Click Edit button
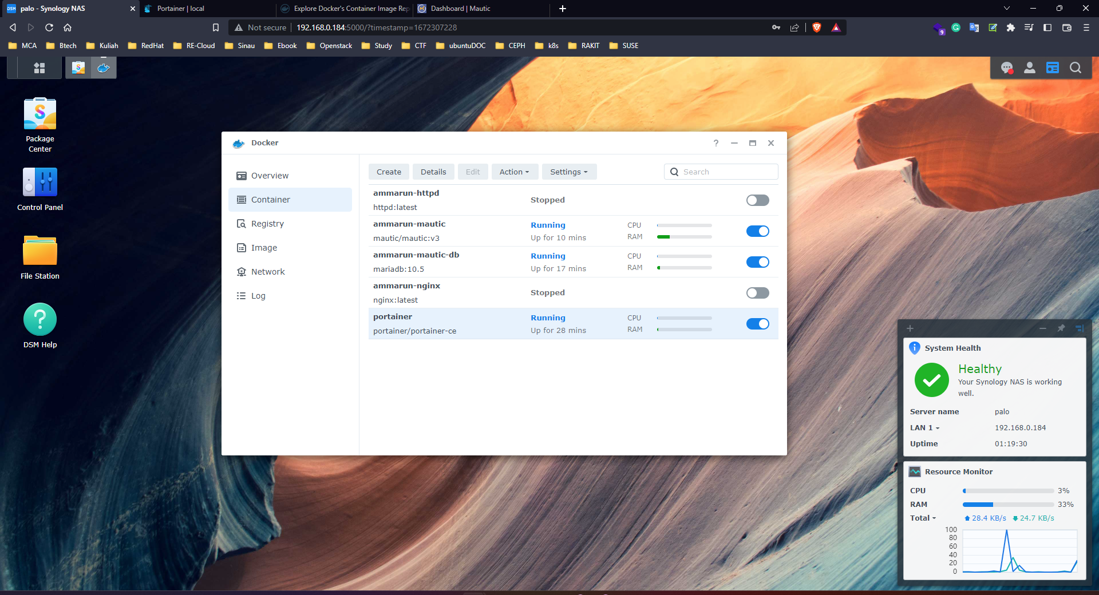 473,172
